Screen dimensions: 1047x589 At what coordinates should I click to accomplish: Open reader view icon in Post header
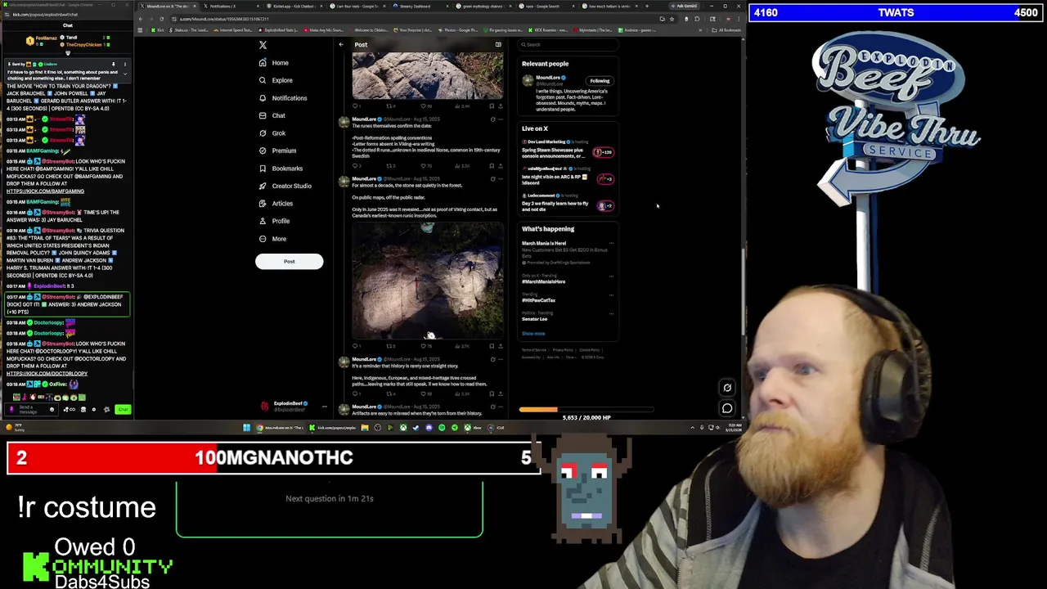[x=498, y=45]
